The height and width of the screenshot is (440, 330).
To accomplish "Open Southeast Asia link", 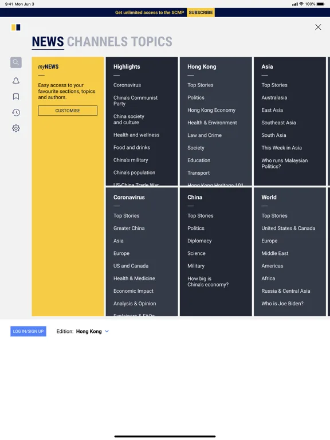I will click(x=278, y=123).
